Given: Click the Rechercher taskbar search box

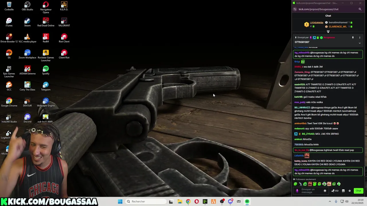Looking at the screenshot, I should 145,201.
